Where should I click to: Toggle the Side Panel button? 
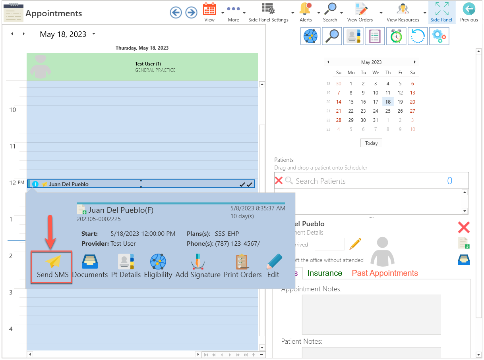(x=441, y=12)
